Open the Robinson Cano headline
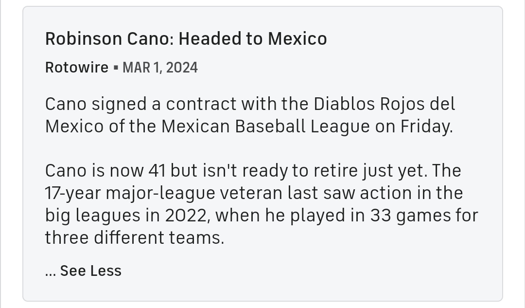 (186, 38)
